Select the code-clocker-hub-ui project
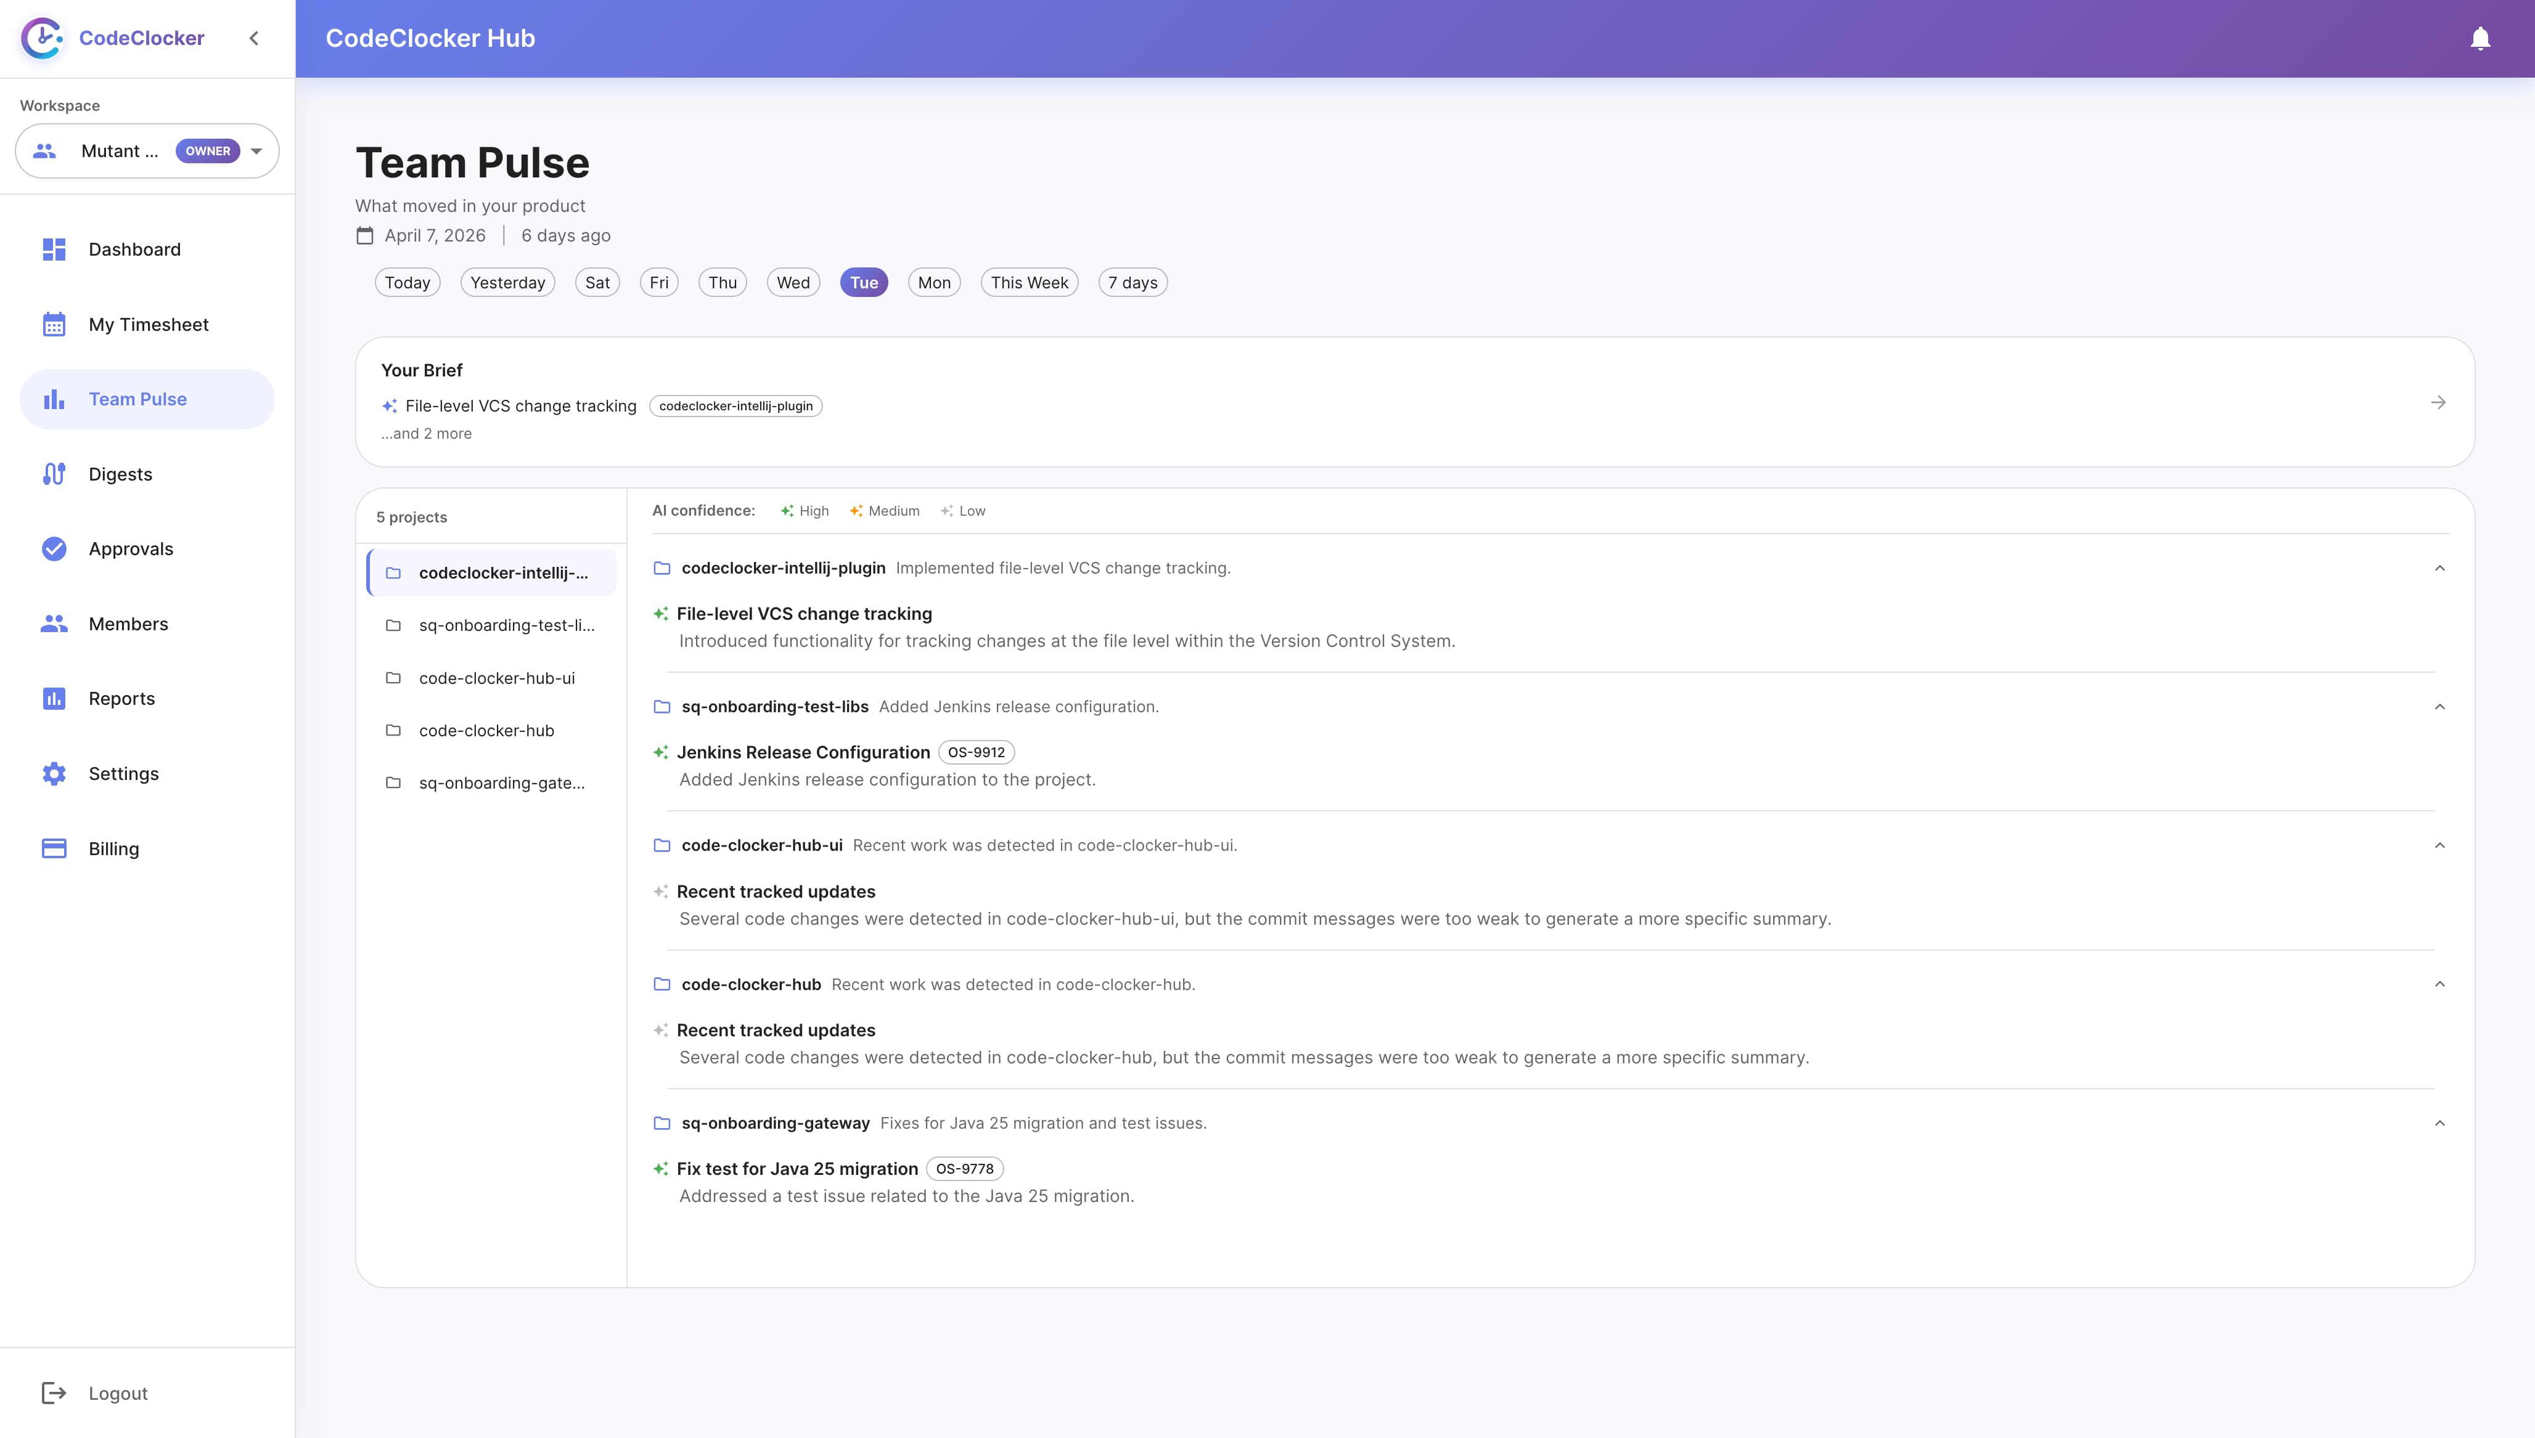 click(497, 678)
